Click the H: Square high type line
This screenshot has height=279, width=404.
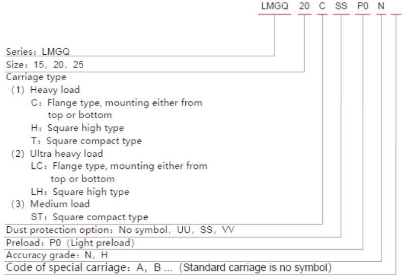pyautogui.click(x=77, y=128)
